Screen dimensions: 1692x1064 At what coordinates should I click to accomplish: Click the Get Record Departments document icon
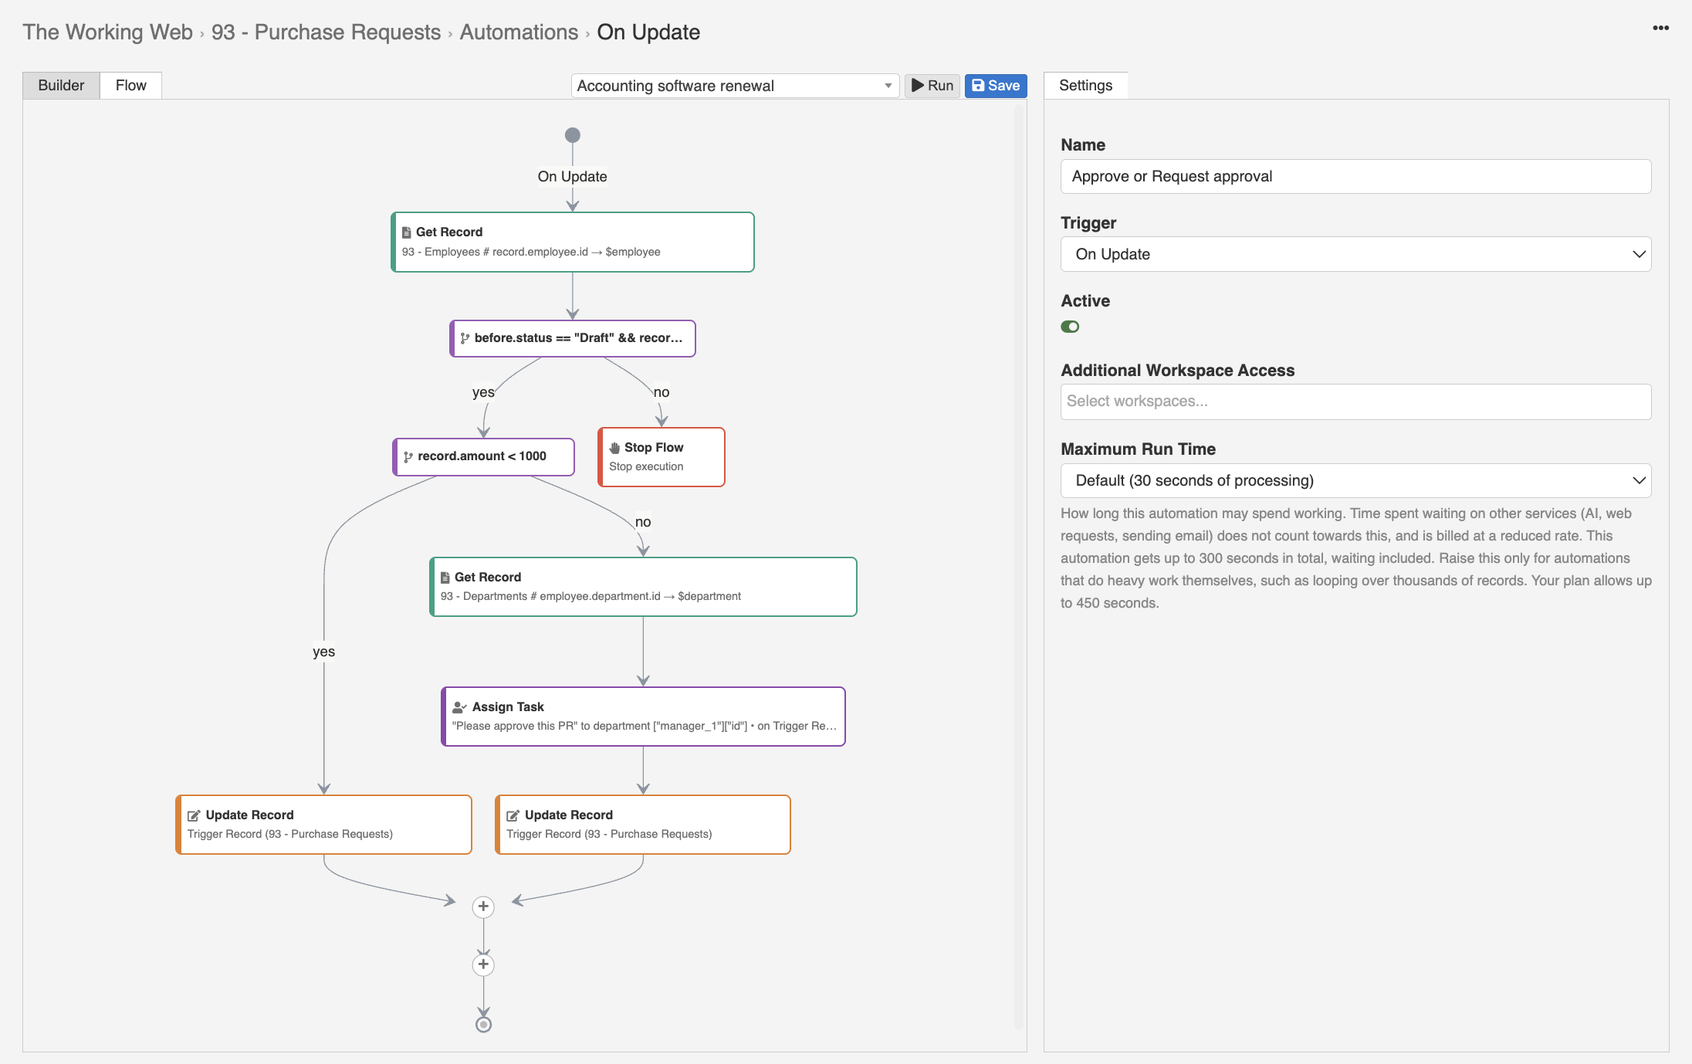[x=445, y=578]
